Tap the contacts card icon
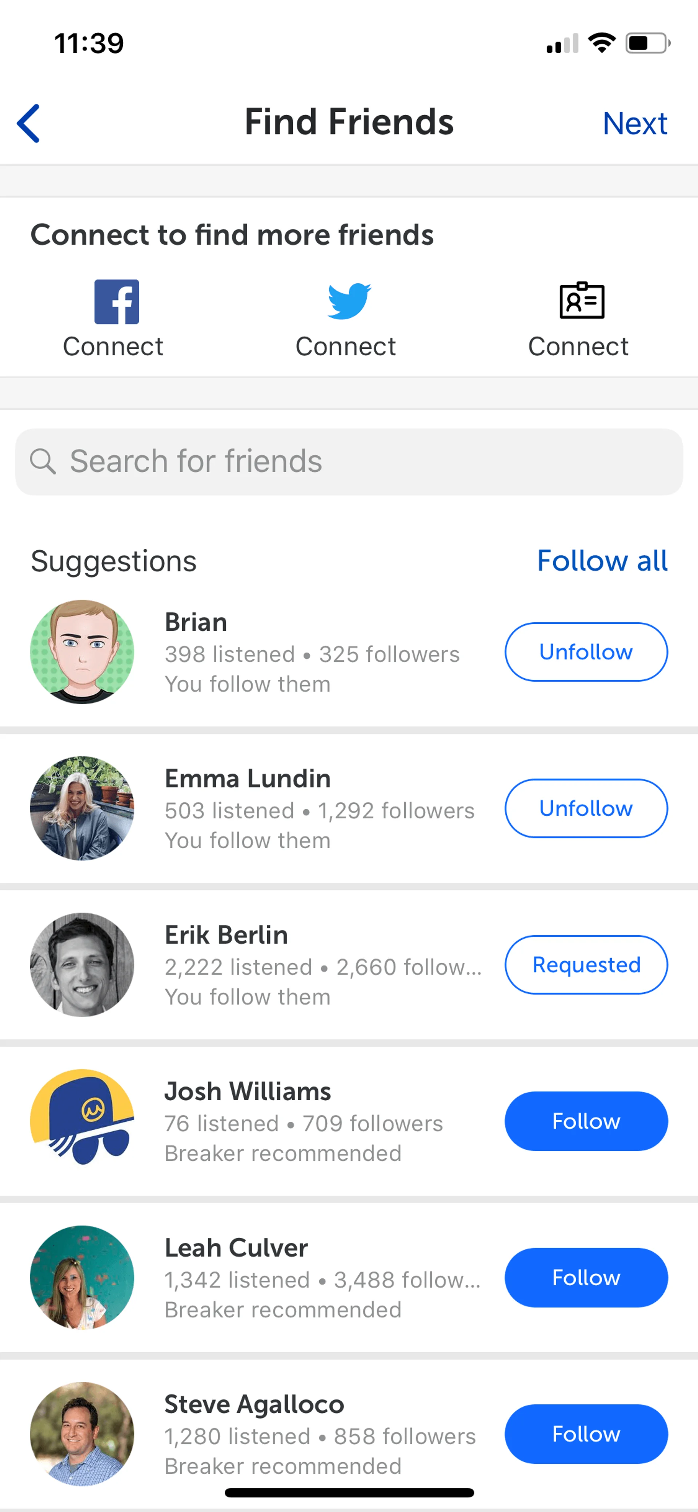Viewport: 698px width, 1512px height. tap(581, 300)
